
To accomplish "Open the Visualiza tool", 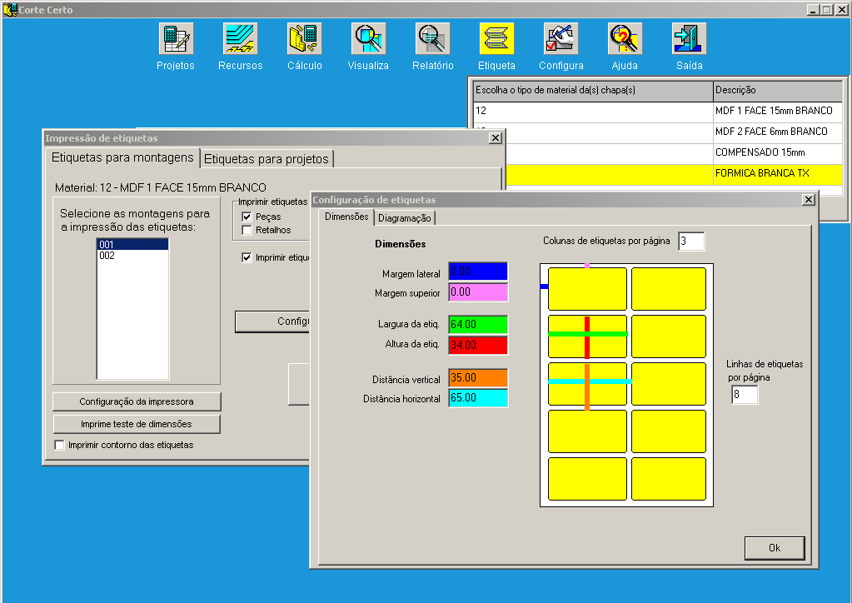I will tap(368, 37).
